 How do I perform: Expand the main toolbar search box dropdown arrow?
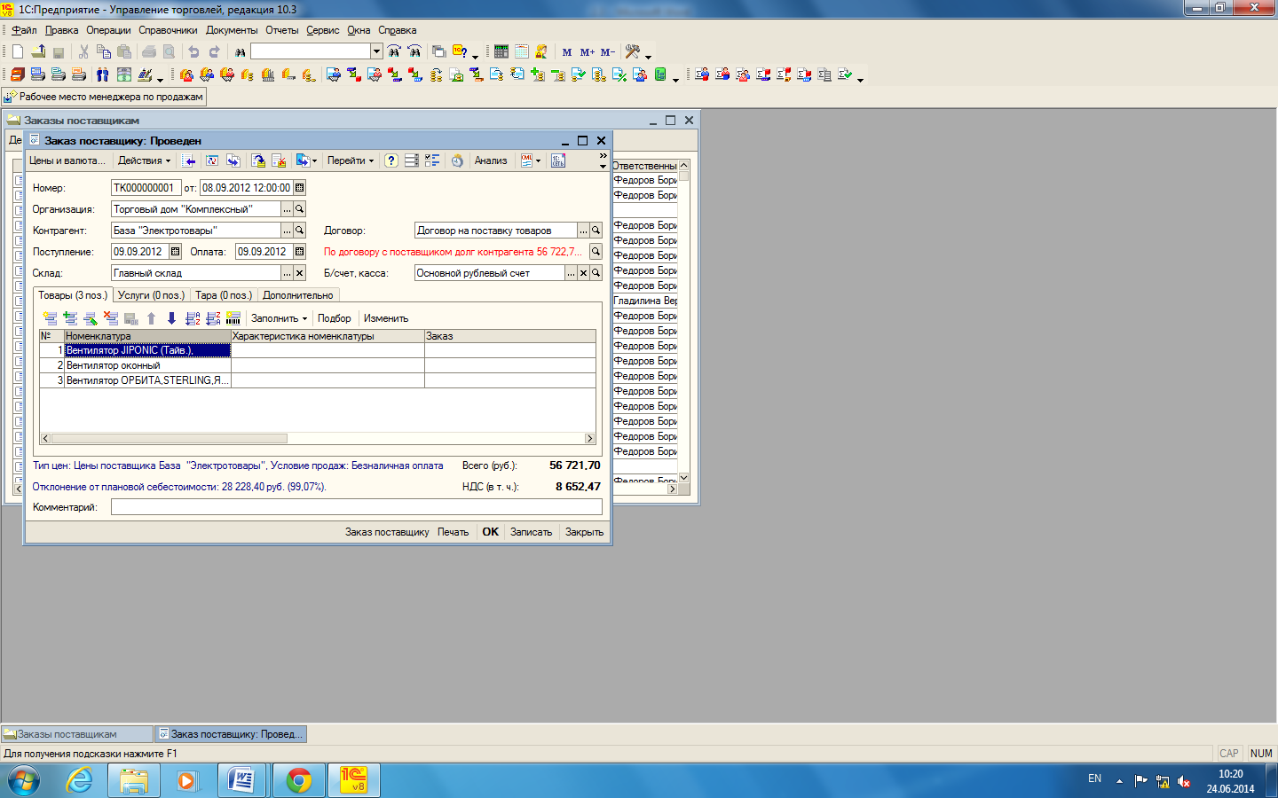(x=376, y=52)
